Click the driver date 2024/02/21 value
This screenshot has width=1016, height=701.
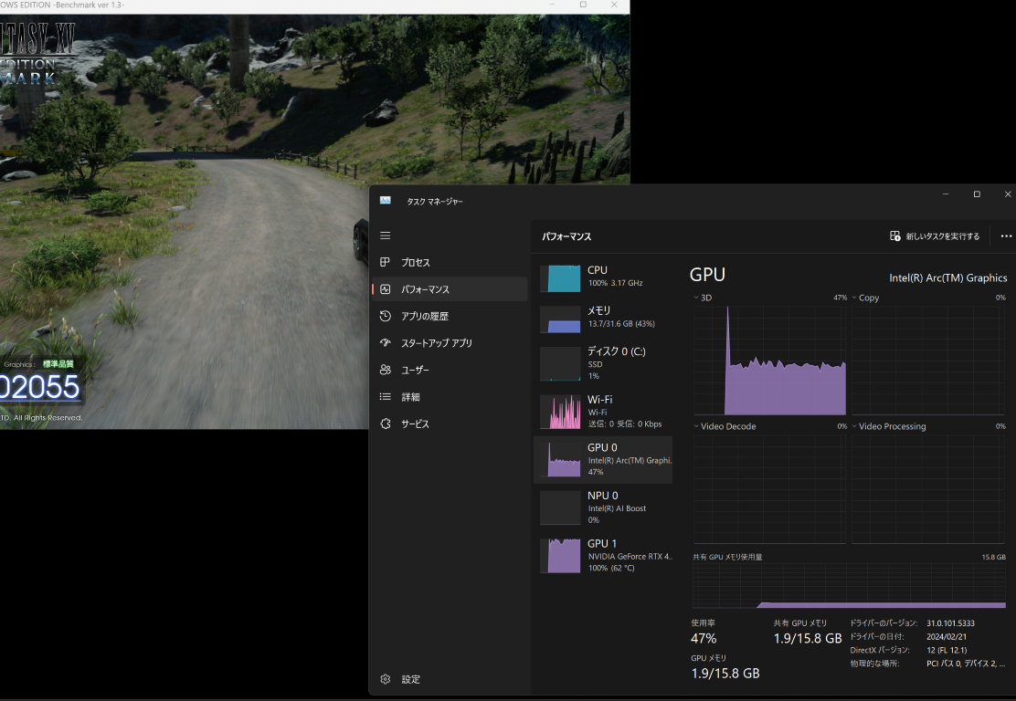tap(946, 637)
